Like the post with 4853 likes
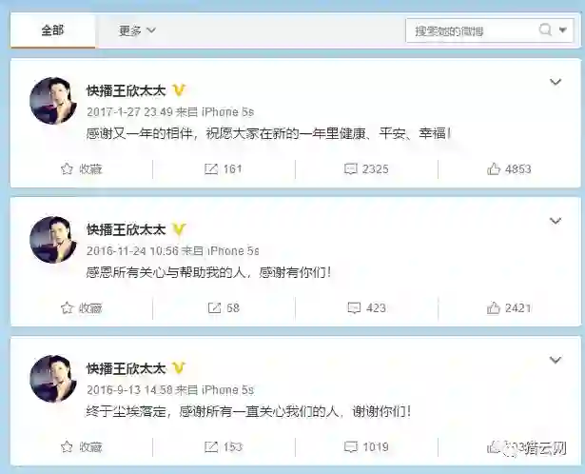Image resolution: width=585 pixels, height=474 pixels. 509,169
